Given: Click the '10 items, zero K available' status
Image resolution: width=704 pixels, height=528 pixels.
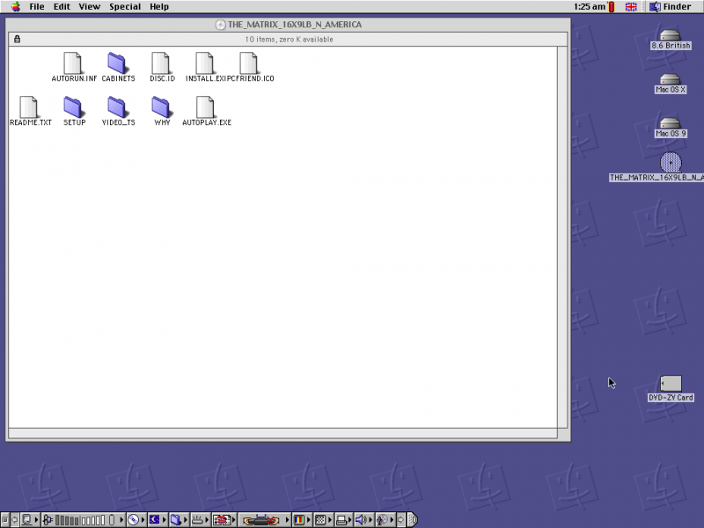Looking at the screenshot, I should [x=289, y=40].
